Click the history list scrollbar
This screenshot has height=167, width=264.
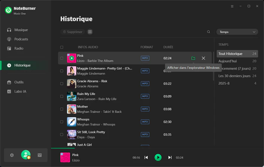pos(213,66)
